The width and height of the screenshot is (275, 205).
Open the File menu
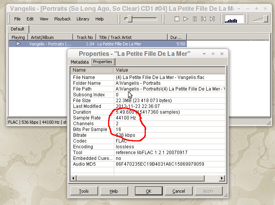pyautogui.click(x=17, y=19)
